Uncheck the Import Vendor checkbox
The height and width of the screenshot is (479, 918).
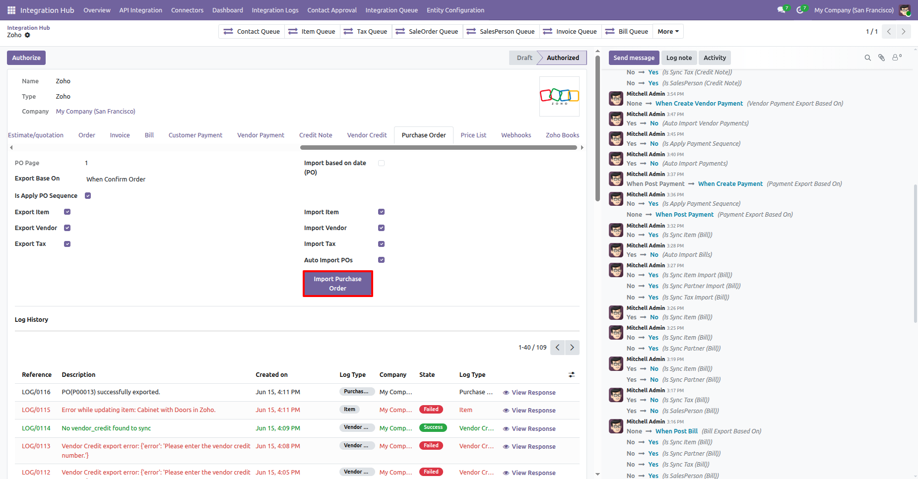click(x=382, y=228)
